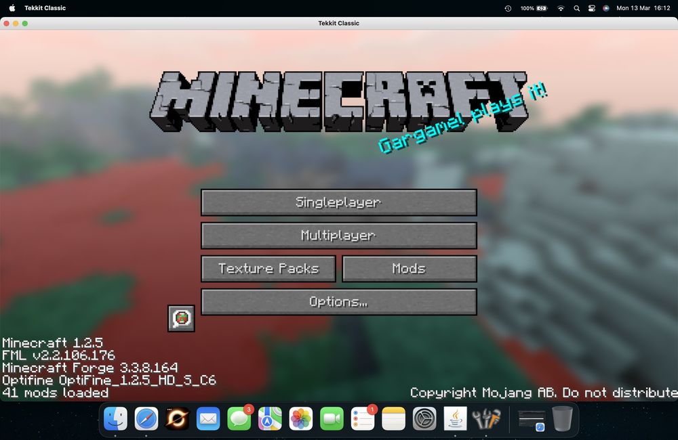Click the date and time display

coord(643,7)
